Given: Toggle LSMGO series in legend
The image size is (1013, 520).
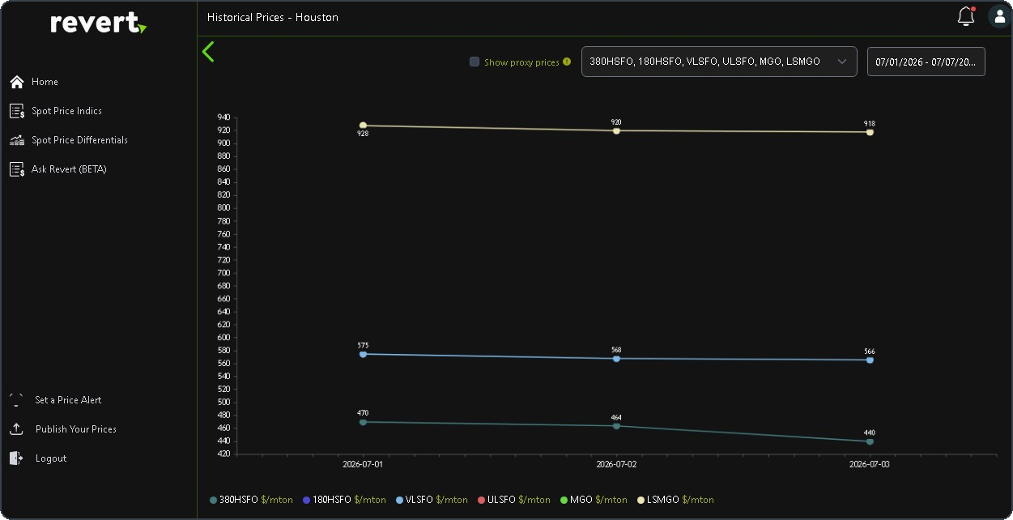Looking at the screenshot, I should (x=675, y=500).
